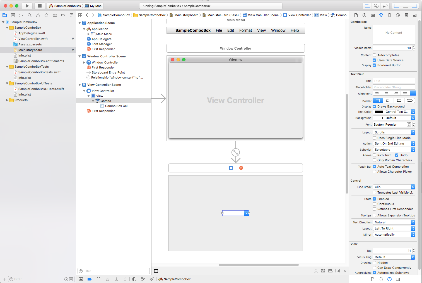The image size is (422, 283).
Task: Open the Format menu in storyboard
Action: click(x=245, y=30)
